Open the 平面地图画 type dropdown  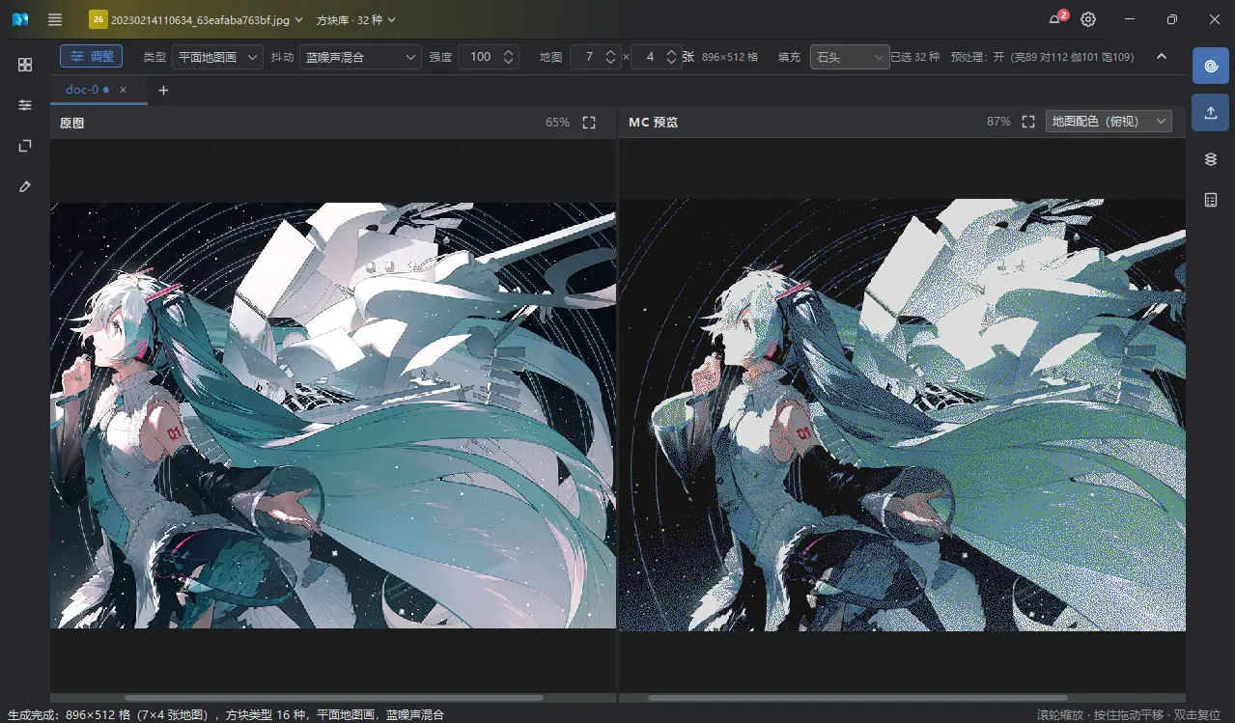(x=217, y=57)
